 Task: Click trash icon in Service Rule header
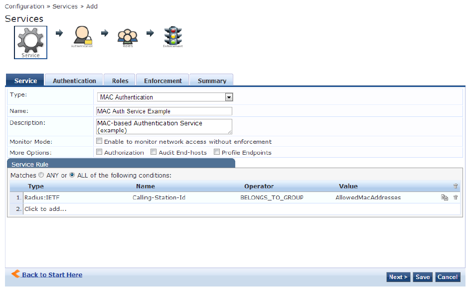pyautogui.click(x=456, y=186)
